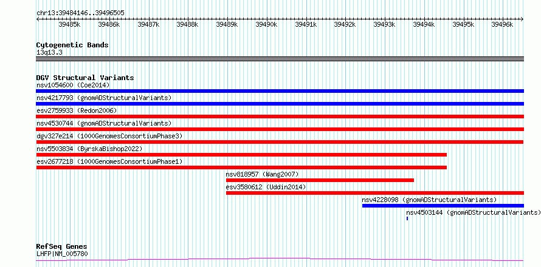Open the nsv4503144 gnomAD variant label
The width and height of the screenshot is (541, 267).
pyautogui.click(x=474, y=212)
